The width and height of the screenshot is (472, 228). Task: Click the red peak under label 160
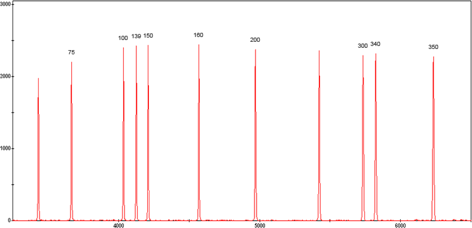[199, 132]
